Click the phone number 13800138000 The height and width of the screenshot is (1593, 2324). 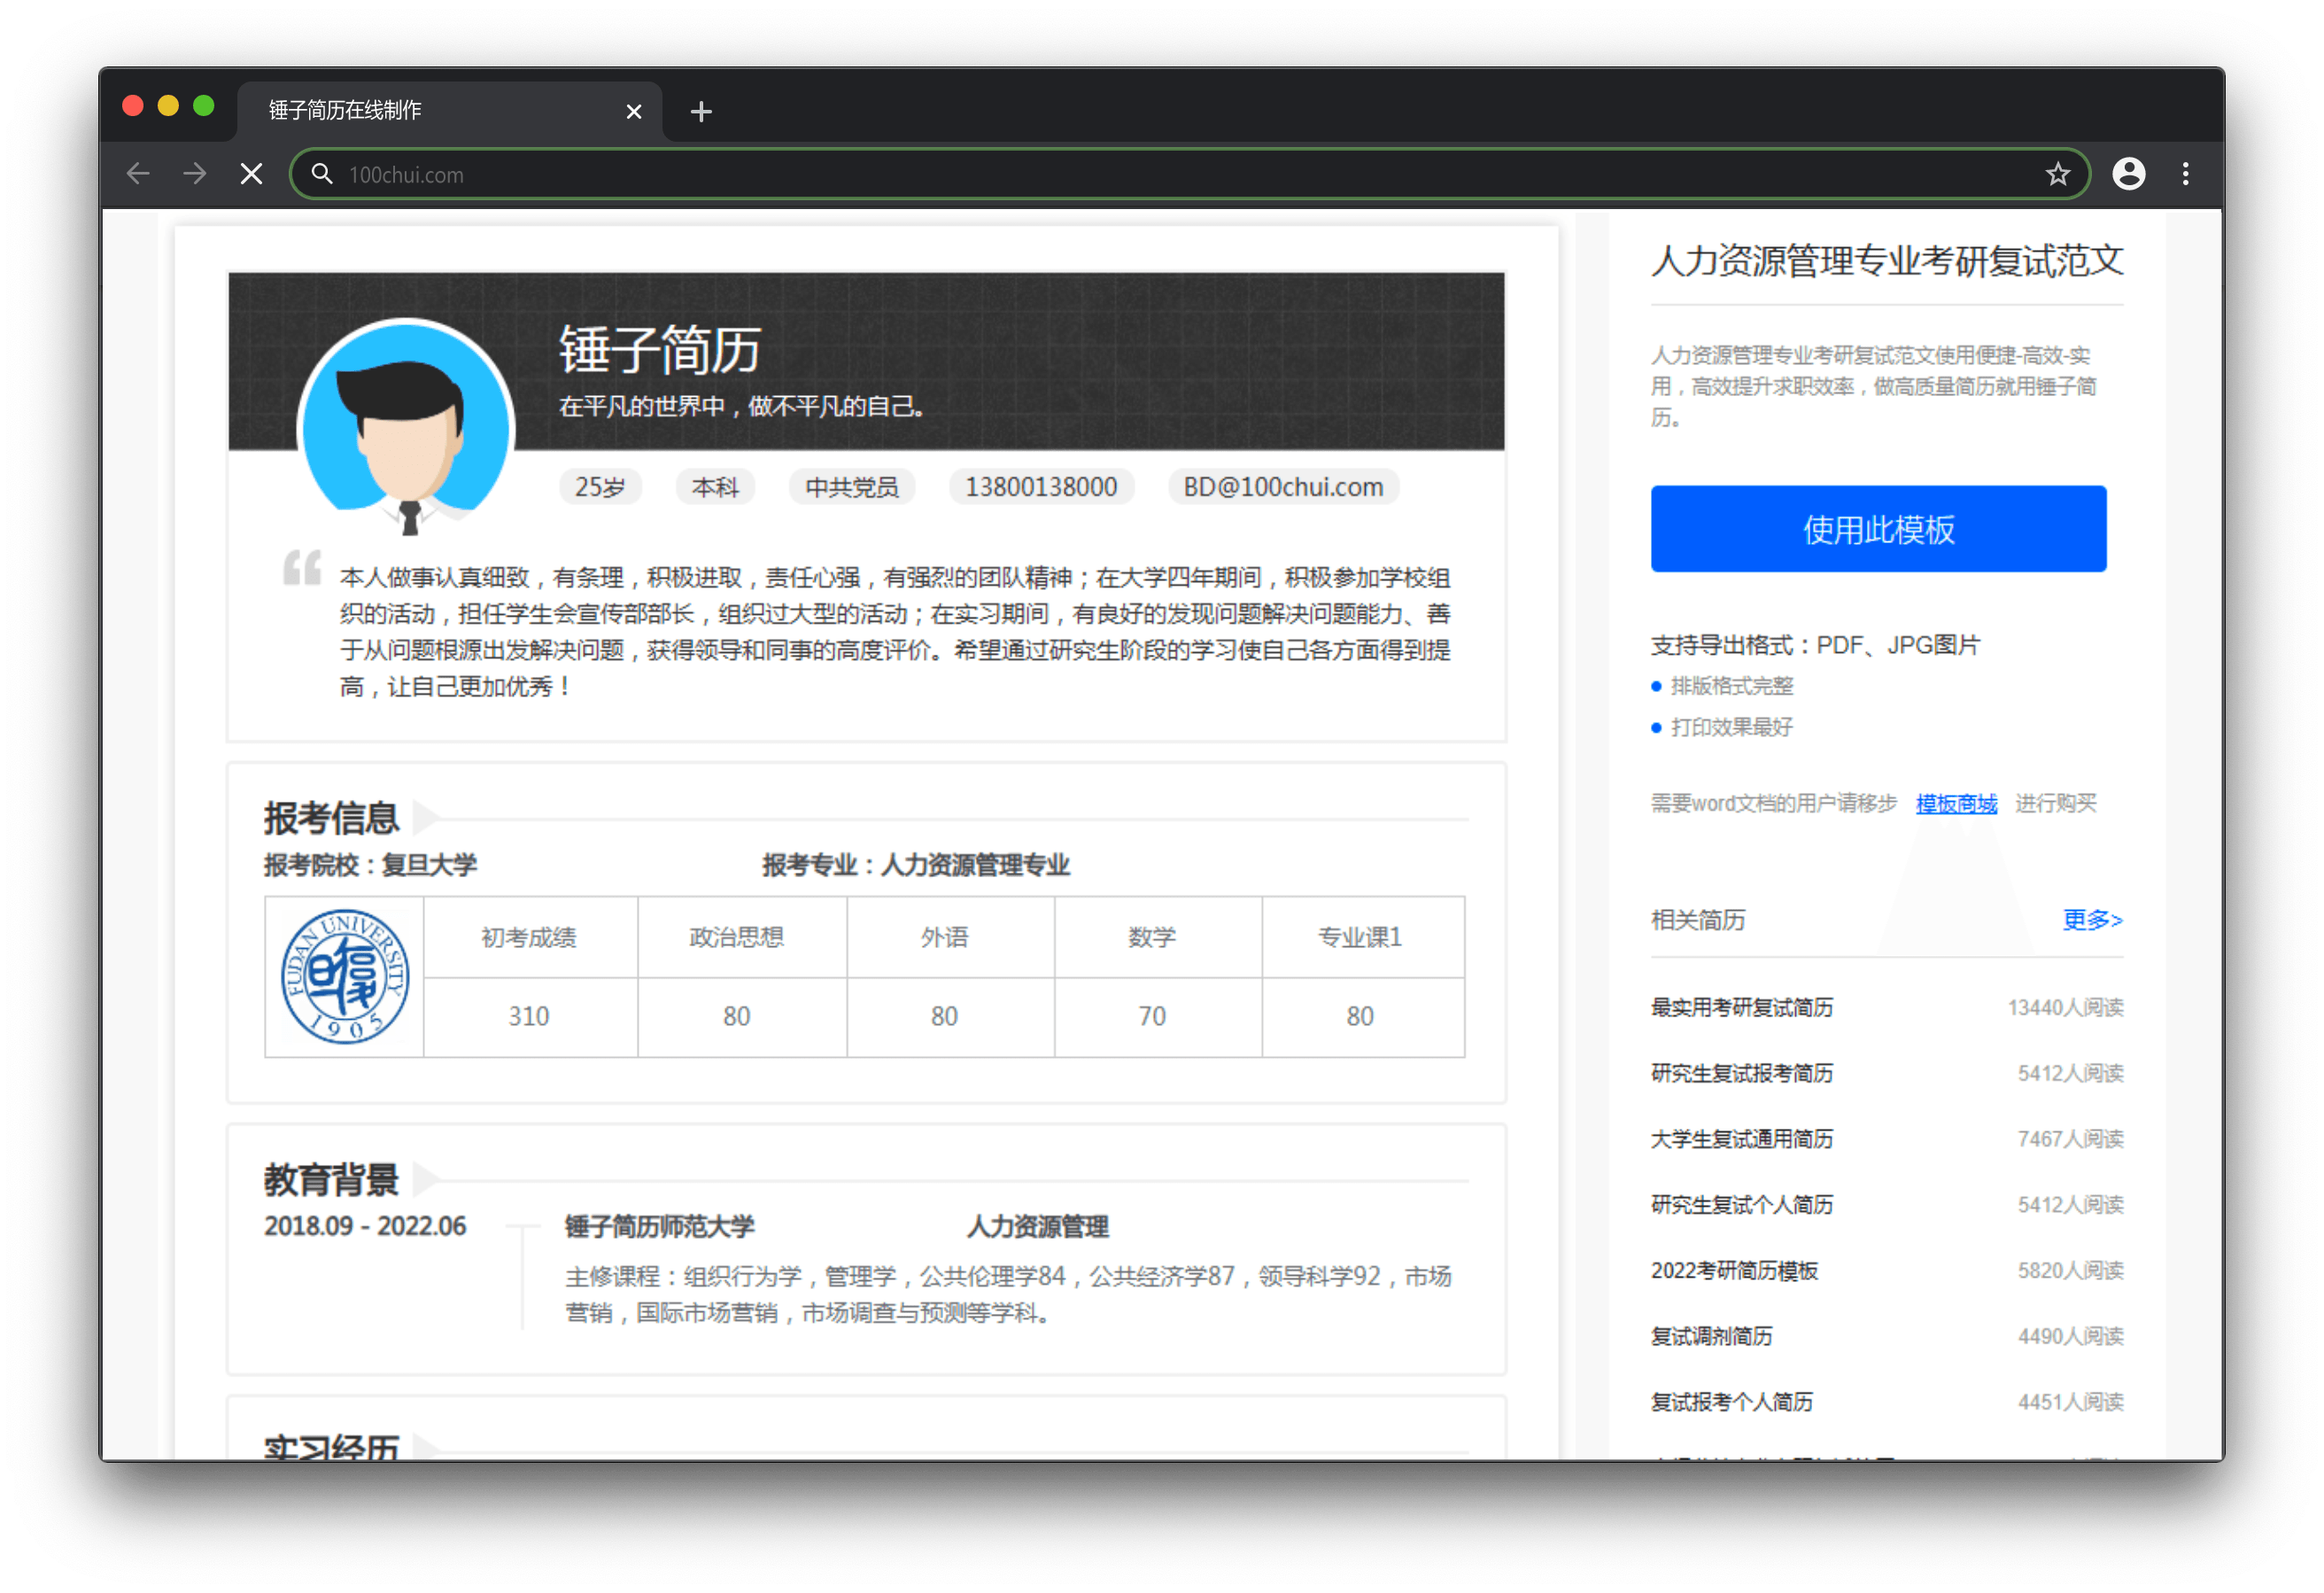tap(1041, 487)
